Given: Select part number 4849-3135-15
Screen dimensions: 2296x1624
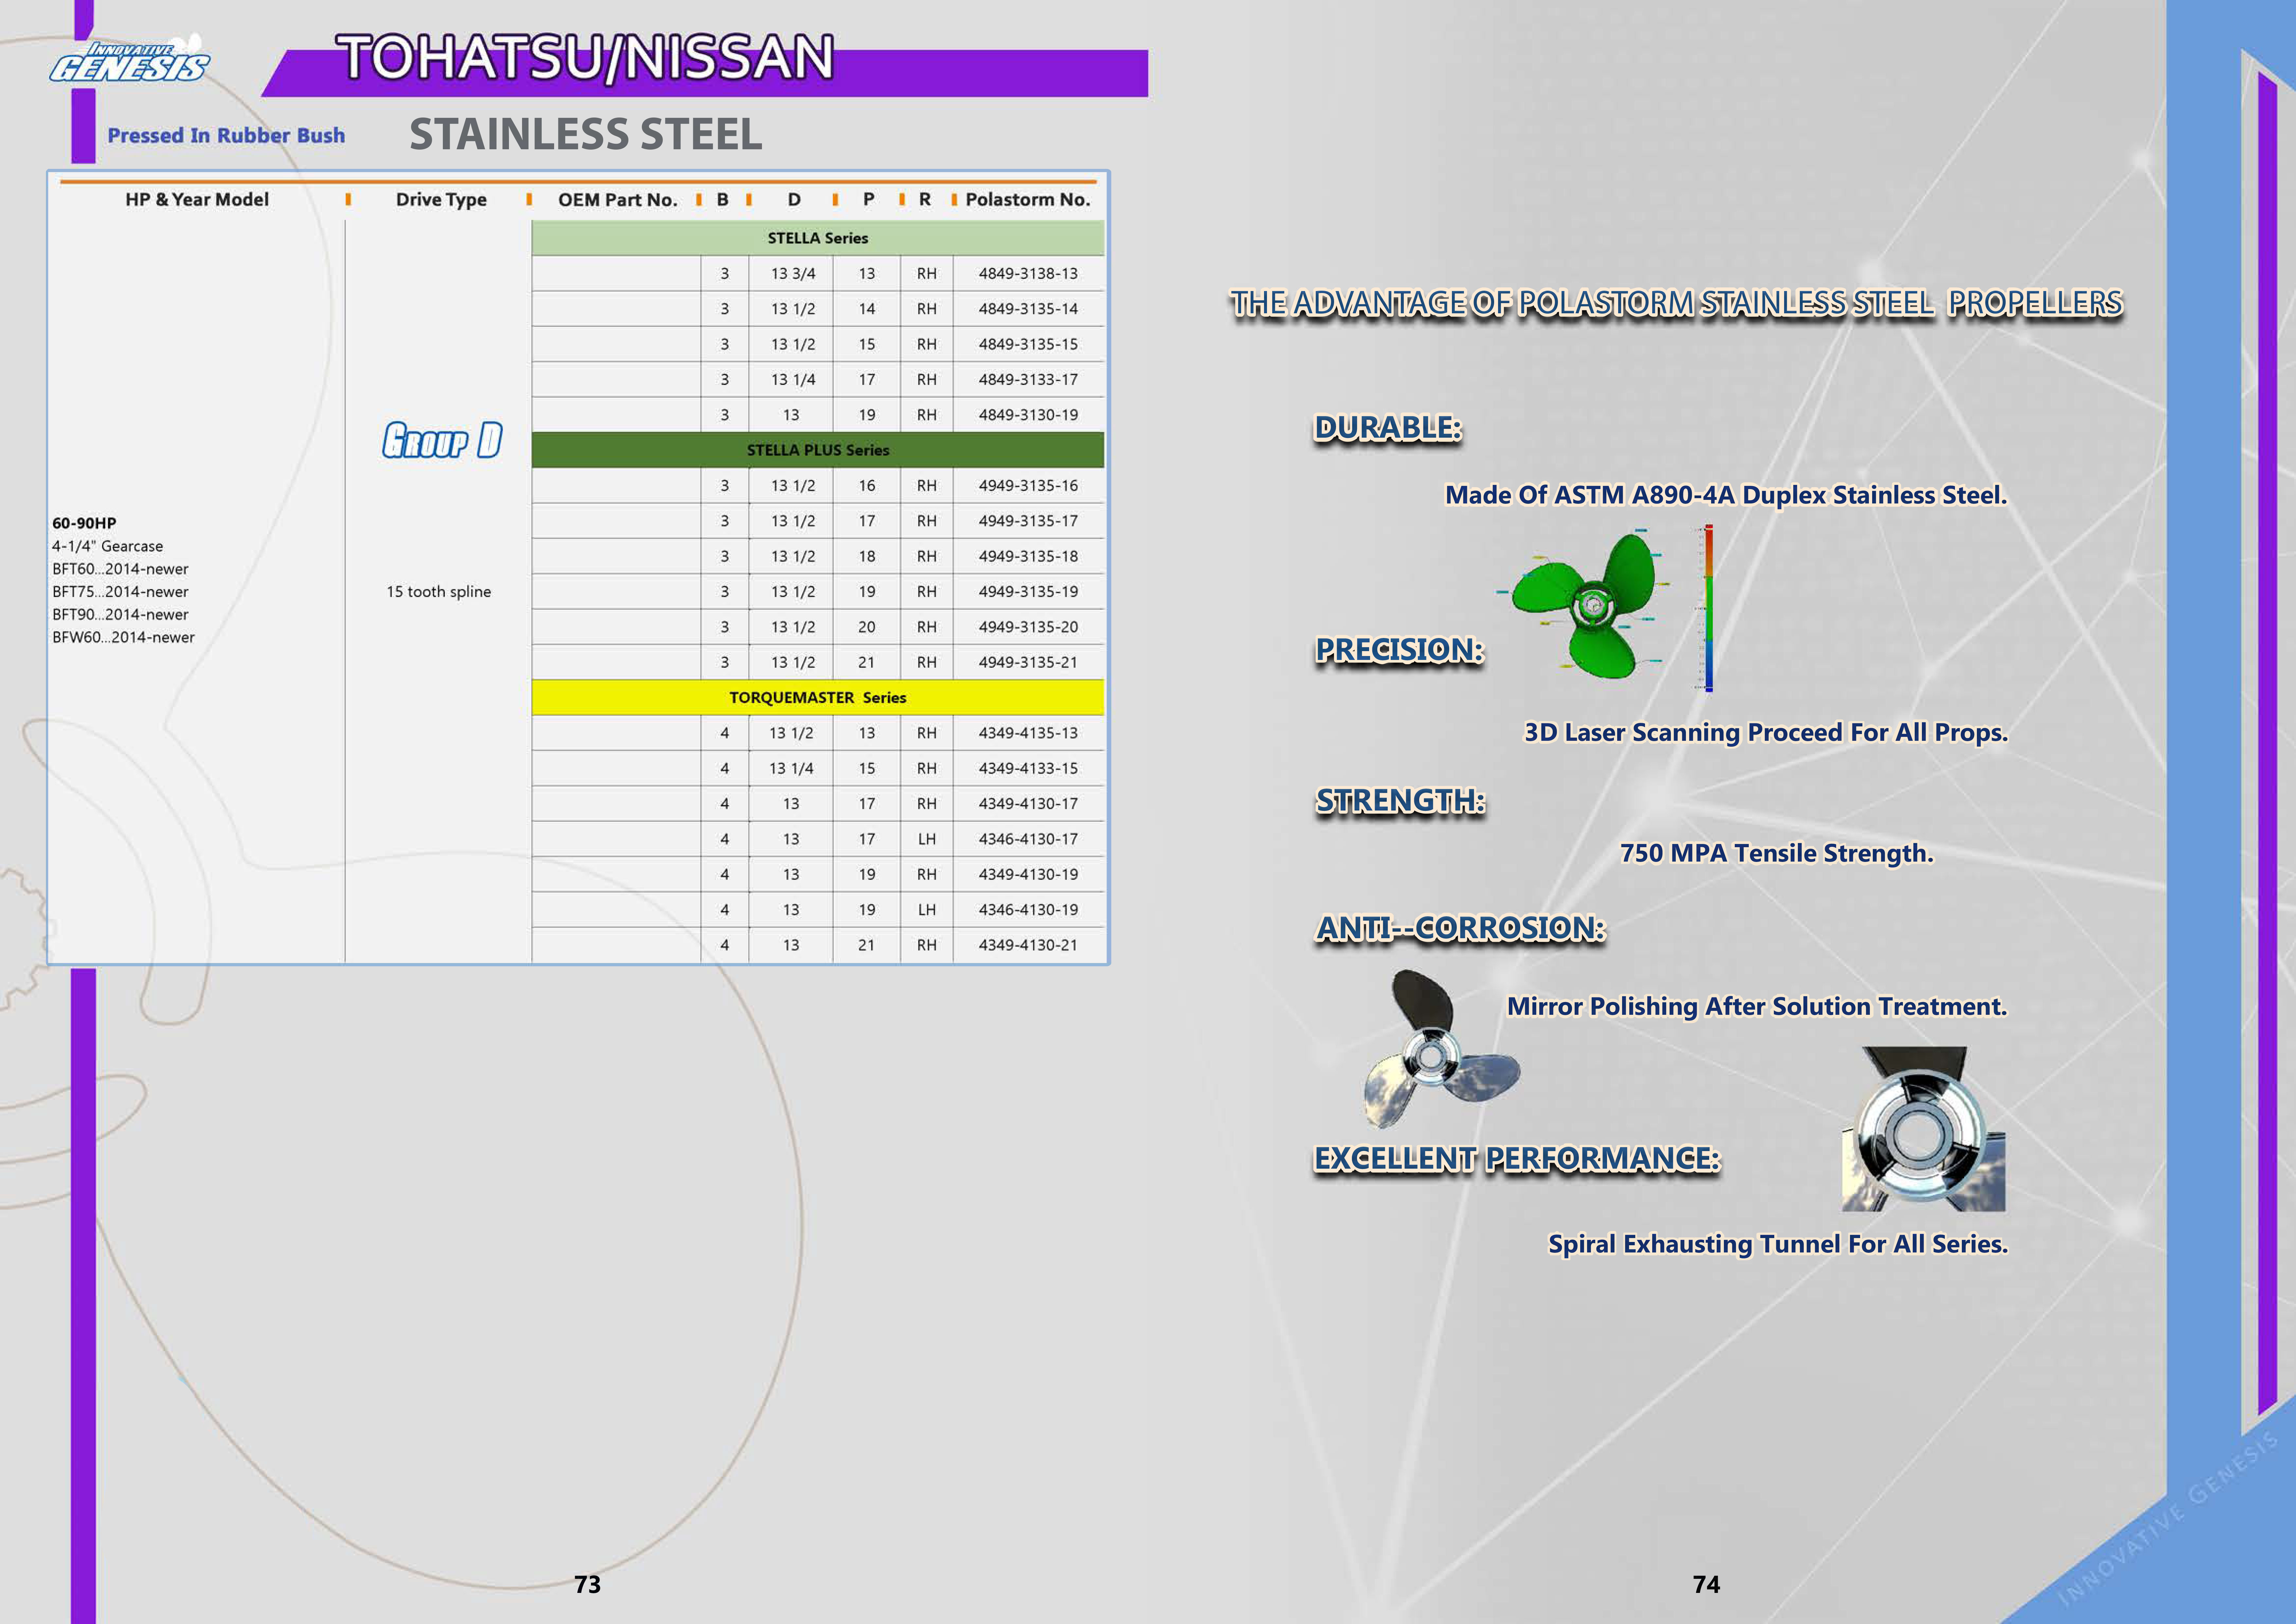Looking at the screenshot, I should point(1028,344).
